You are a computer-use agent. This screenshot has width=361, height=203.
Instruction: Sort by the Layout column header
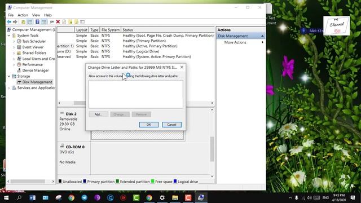pyautogui.click(x=81, y=30)
